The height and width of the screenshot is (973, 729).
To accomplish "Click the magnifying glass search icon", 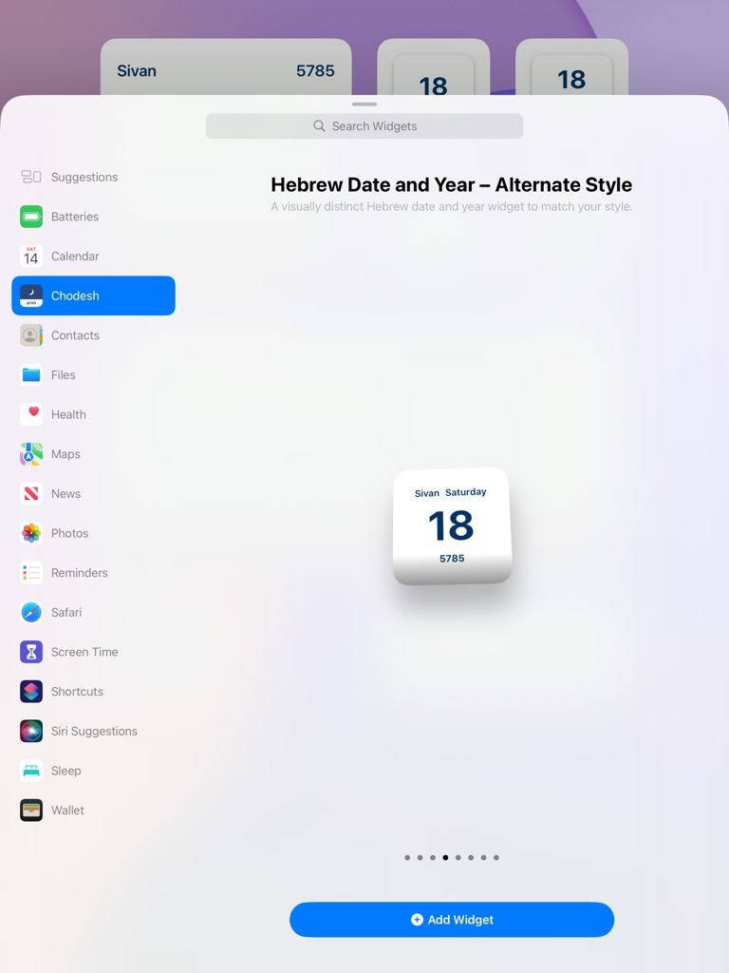I will click(319, 126).
